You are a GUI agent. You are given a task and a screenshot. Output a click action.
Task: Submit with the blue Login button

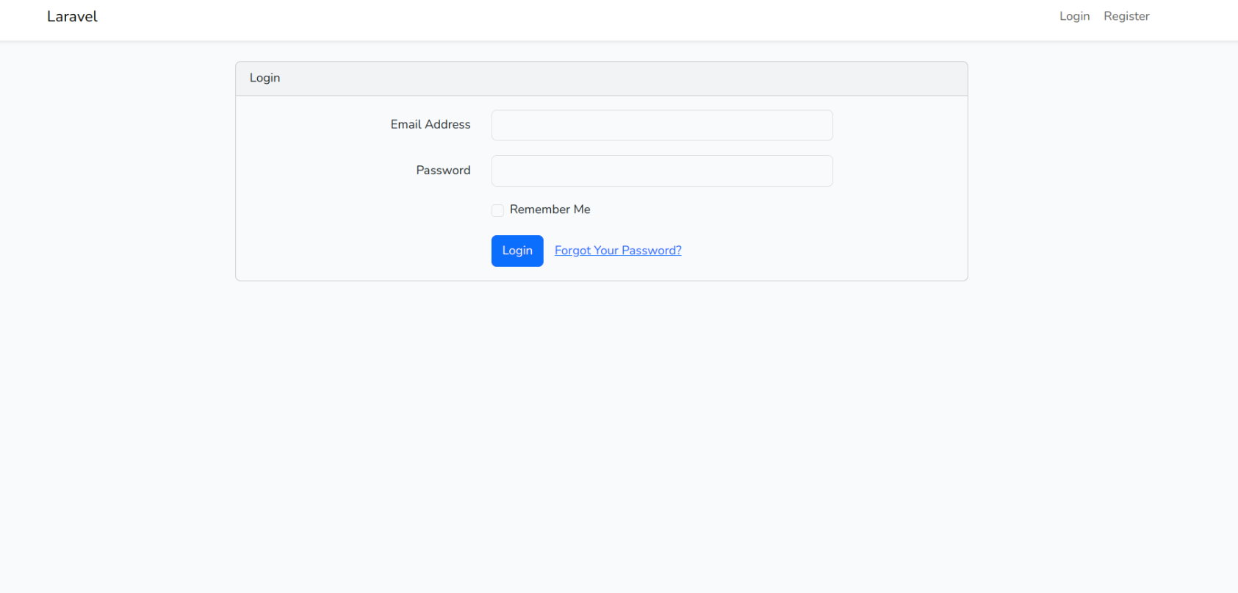(517, 251)
